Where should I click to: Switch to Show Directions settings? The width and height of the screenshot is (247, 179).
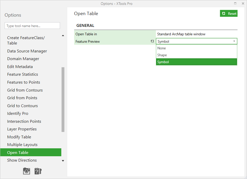pyautogui.click(x=22, y=160)
